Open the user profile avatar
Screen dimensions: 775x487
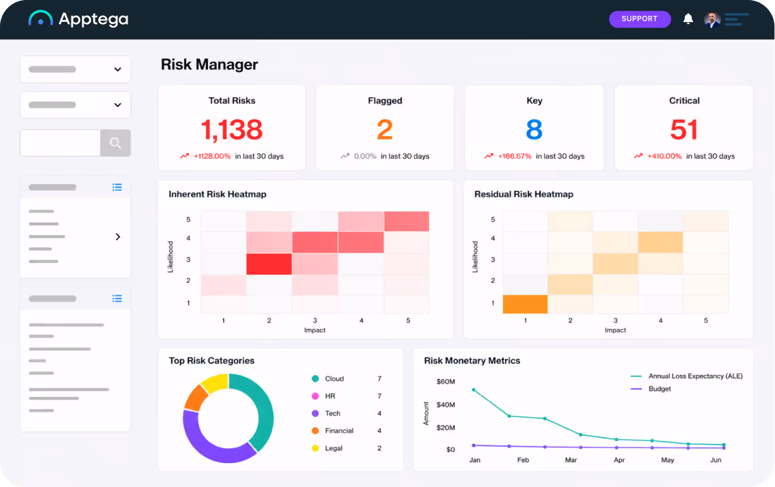coord(712,19)
